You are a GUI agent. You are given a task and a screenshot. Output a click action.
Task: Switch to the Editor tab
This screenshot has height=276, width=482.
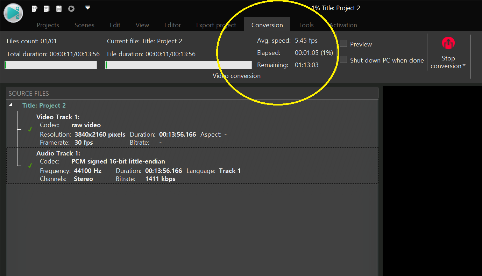[x=172, y=25]
